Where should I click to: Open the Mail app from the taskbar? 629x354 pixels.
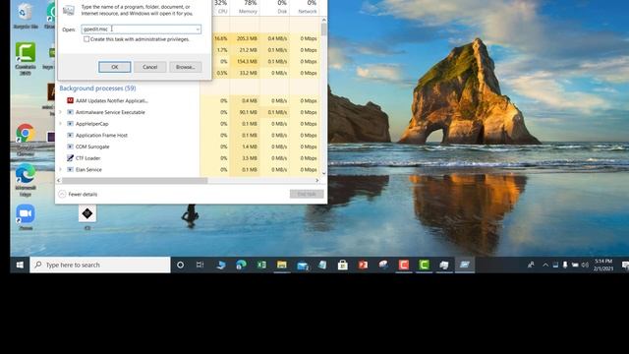pos(303,265)
